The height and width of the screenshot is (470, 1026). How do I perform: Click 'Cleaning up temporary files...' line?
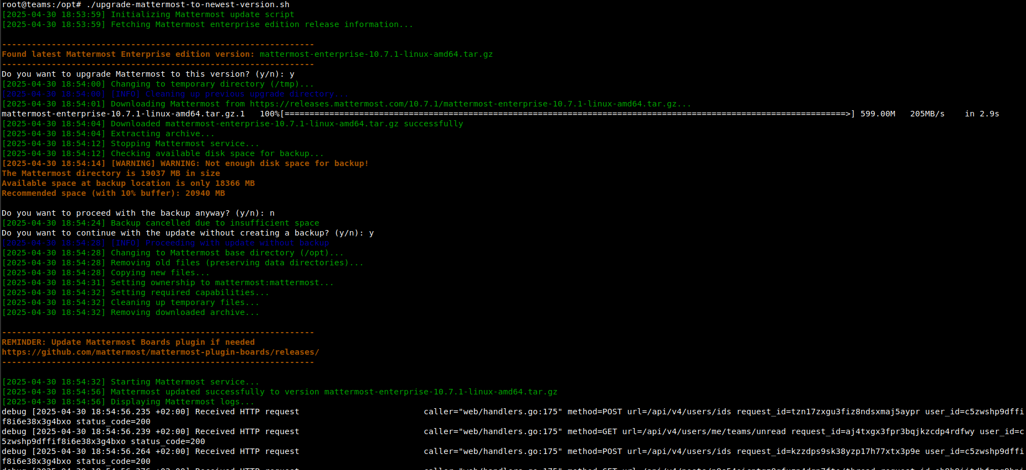pos(130,302)
